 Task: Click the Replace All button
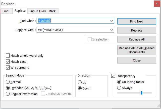click(137, 39)
